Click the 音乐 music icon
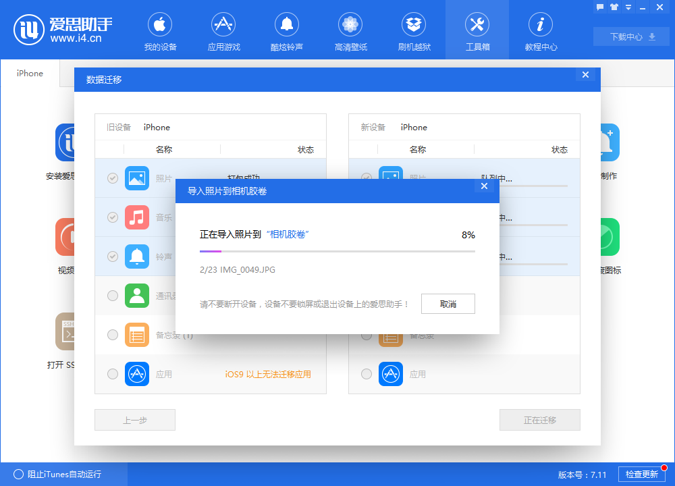675x486 pixels. (136, 217)
